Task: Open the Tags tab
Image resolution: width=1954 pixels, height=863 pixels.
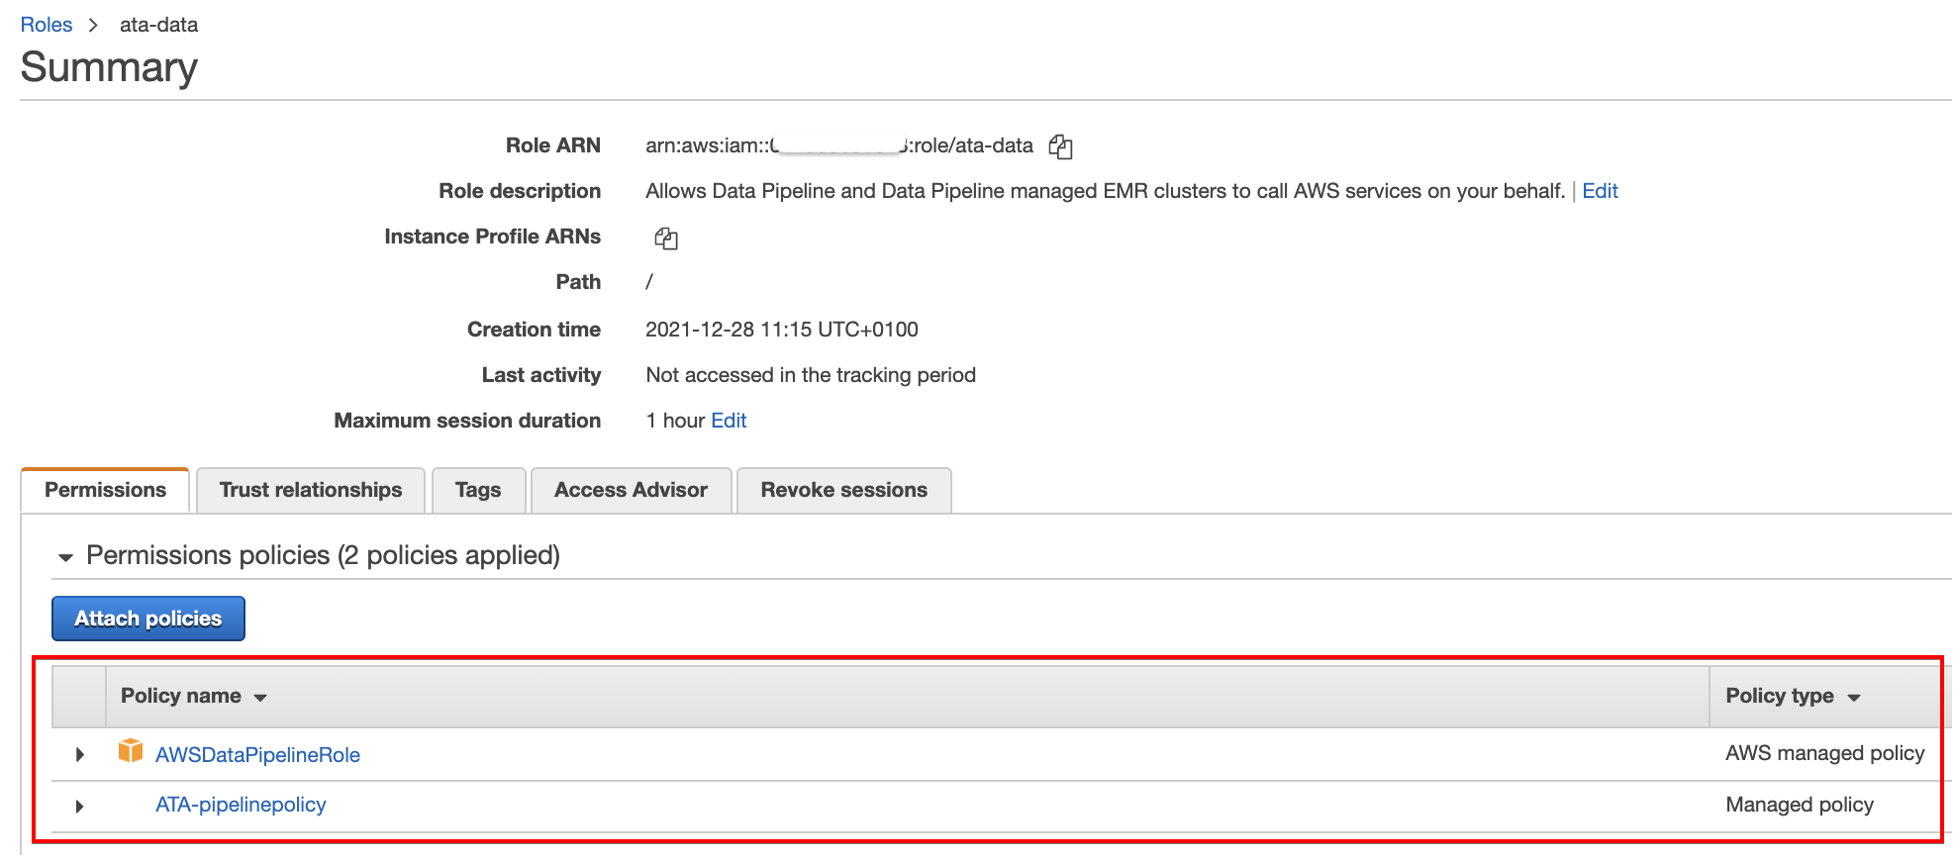Action: [x=478, y=490]
